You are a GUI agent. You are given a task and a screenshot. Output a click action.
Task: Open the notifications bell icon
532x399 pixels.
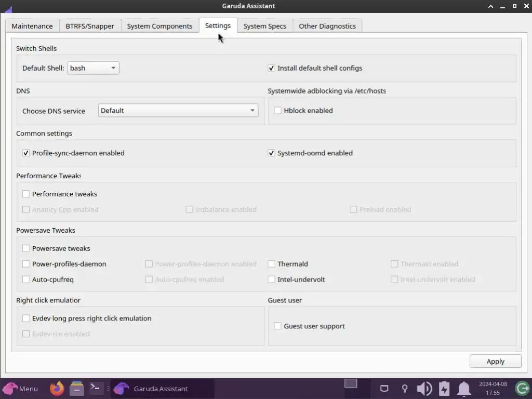[464, 389]
